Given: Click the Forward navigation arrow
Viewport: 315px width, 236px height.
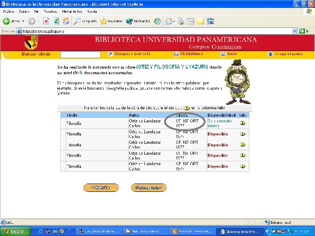Looking at the screenshot, I should [31, 21].
